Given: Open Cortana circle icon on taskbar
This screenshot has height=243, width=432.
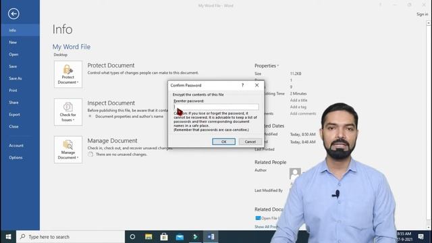Looking at the screenshot, I should click(x=132, y=237).
